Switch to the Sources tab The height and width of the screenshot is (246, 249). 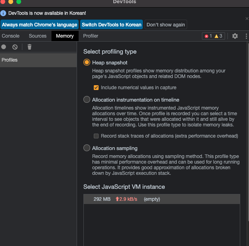click(38, 36)
